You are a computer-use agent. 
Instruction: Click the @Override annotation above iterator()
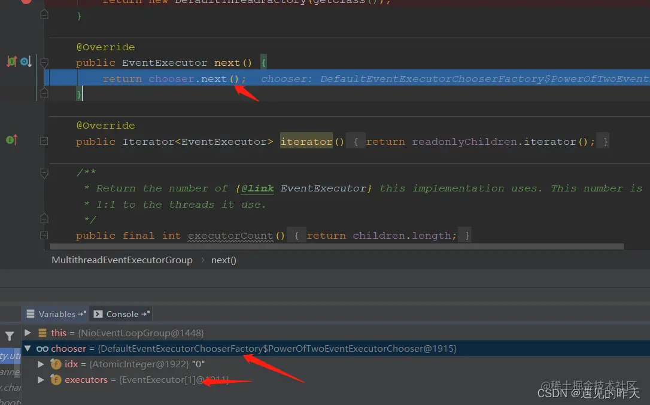tap(106, 126)
